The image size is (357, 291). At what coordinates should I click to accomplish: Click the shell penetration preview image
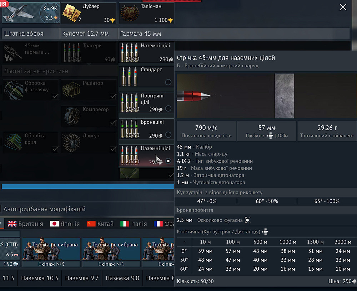pos(267,96)
